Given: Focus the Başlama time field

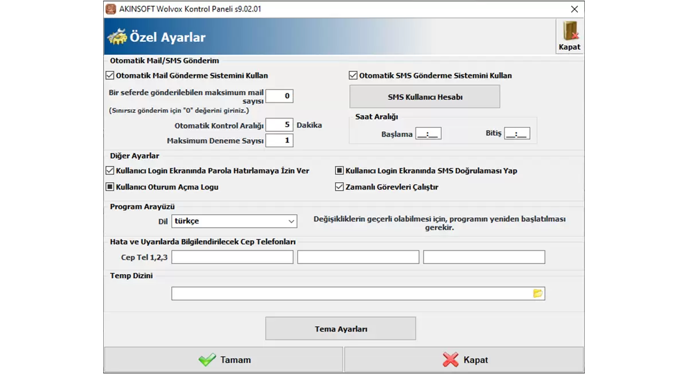Looking at the screenshot, I should 428,134.
